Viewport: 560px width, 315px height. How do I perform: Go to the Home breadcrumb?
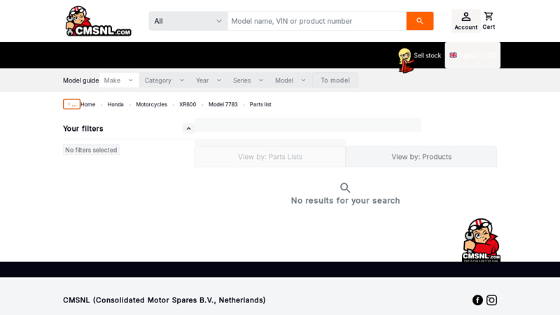88,104
